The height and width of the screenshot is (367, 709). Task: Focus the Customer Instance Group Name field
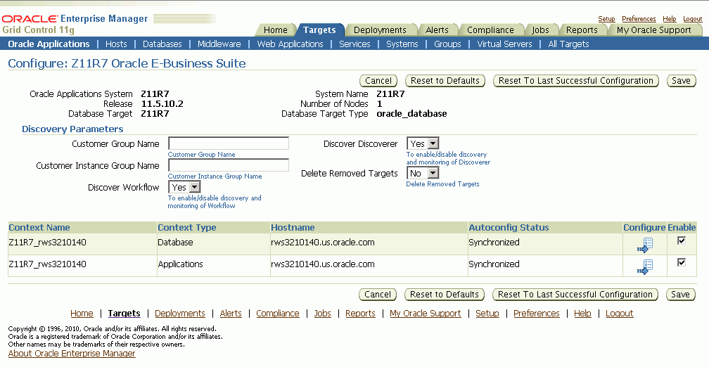coord(229,165)
